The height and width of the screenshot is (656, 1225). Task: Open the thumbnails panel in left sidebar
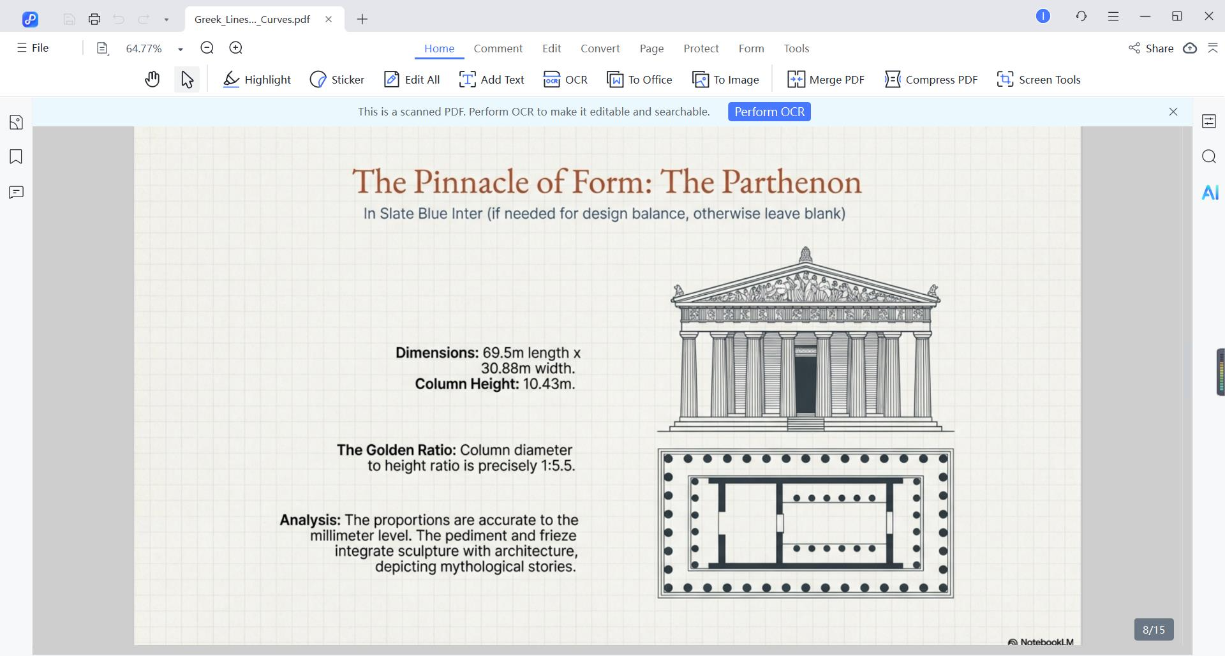pos(16,122)
